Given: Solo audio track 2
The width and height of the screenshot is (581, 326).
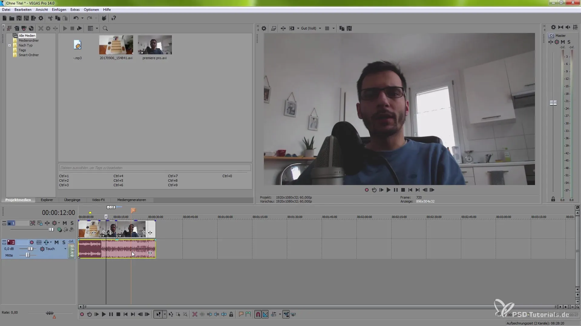Looking at the screenshot, I should point(64,242).
